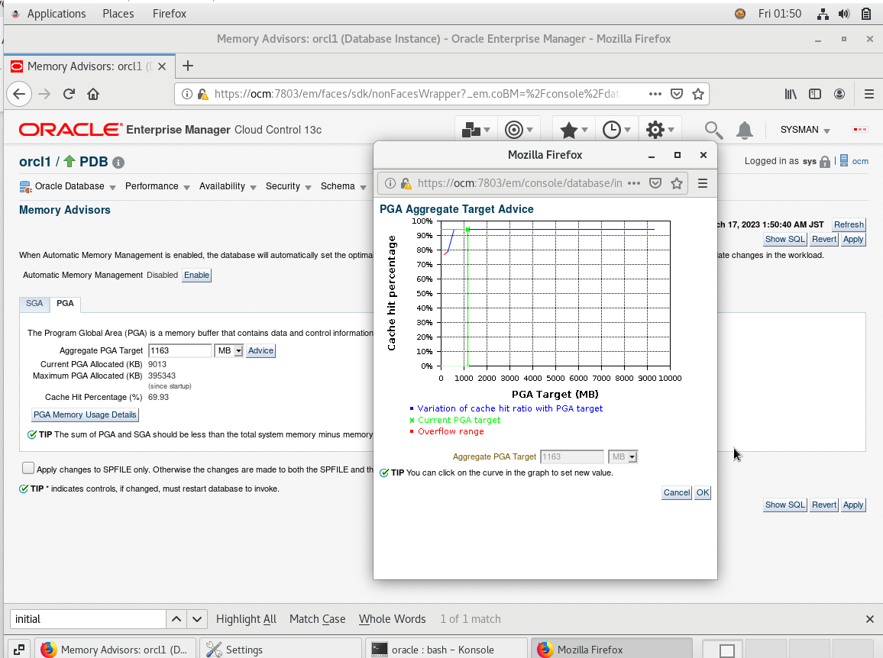Toggle Firefox sidebar icon
This screenshot has width=883, height=658.
point(815,94)
